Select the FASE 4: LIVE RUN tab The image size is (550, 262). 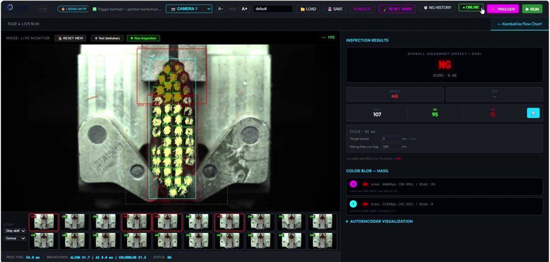23,24
